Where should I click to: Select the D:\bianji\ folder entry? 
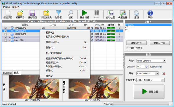click(148, 25)
